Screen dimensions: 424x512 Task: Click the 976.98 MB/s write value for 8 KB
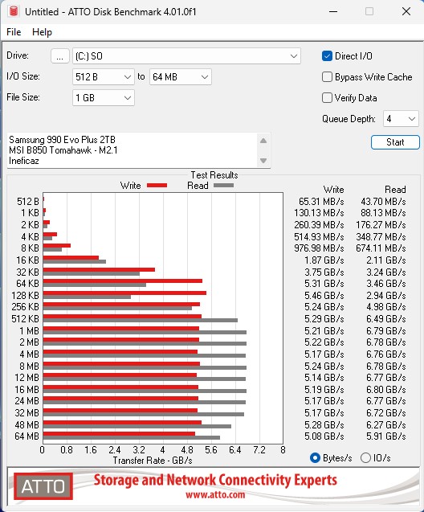point(319,248)
